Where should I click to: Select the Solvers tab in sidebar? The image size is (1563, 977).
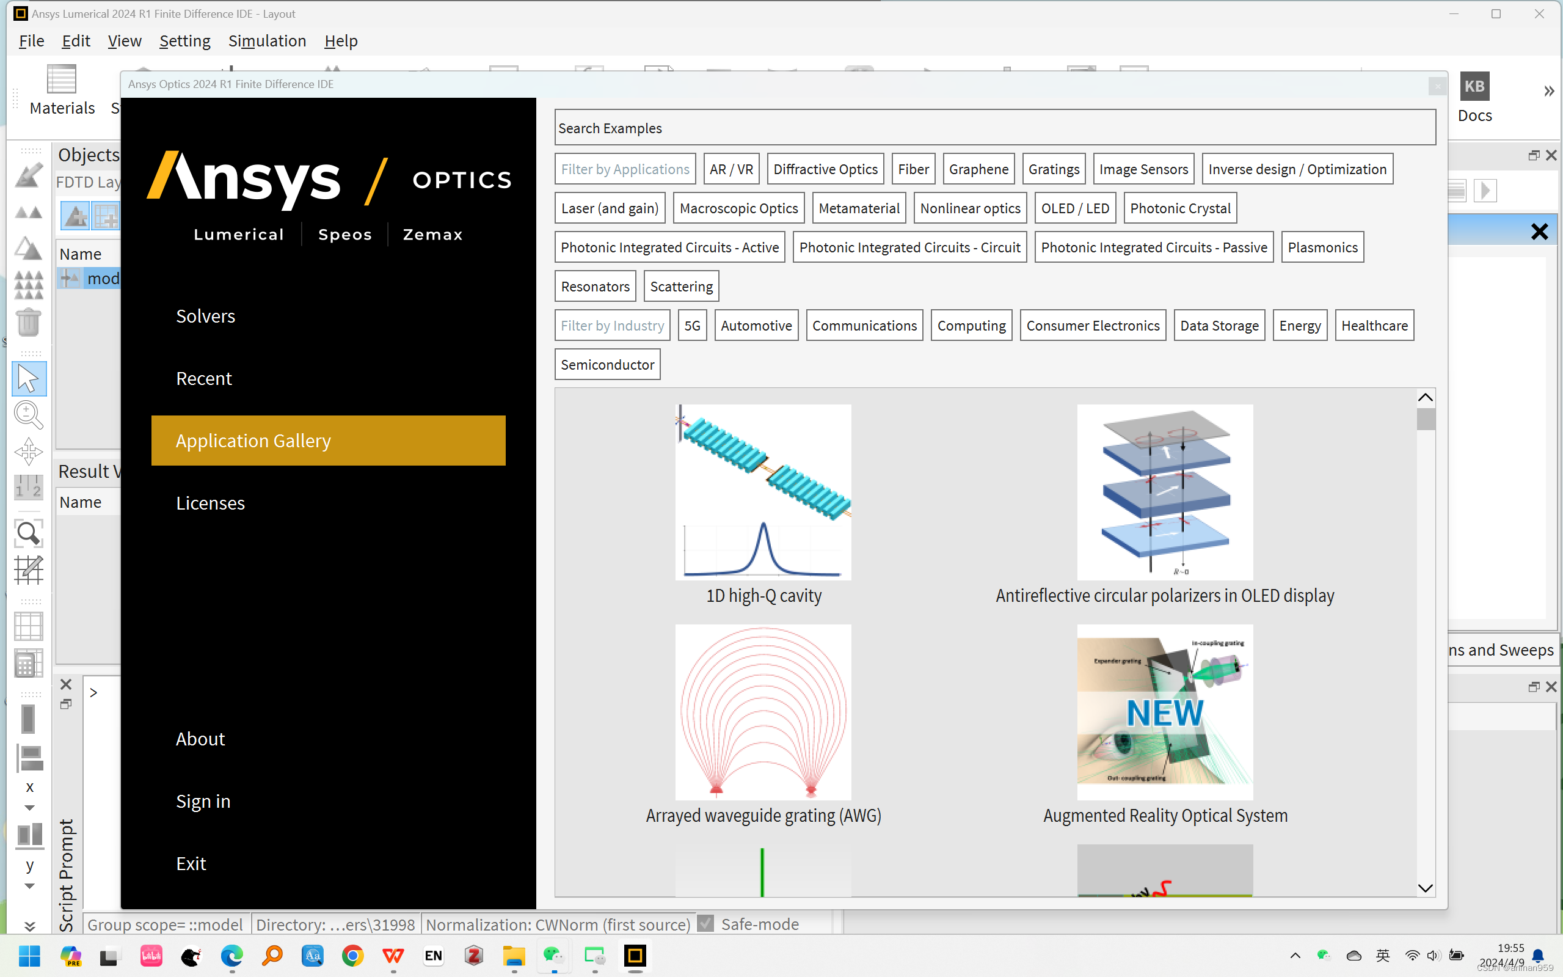click(x=205, y=316)
